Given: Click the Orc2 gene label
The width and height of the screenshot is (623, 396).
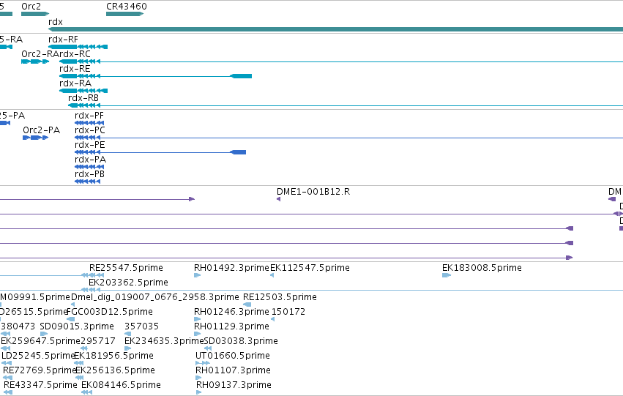Looking at the screenshot, I should pyautogui.click(x=31, y=7).
